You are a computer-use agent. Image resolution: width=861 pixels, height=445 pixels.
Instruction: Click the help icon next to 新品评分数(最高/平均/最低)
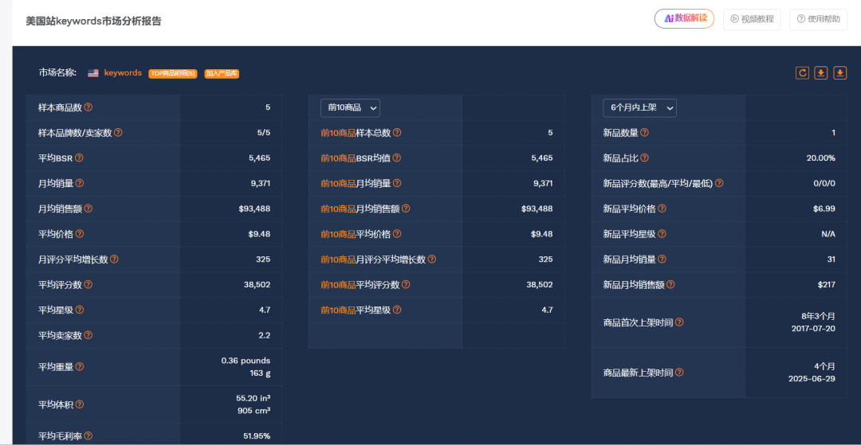tap(719, 183)
